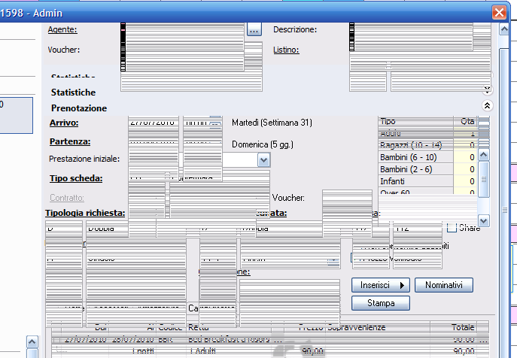Click the 90,00 value in the Totale column
The width and height of the screenshot is (517, 358).
click(x=464, y=351)
